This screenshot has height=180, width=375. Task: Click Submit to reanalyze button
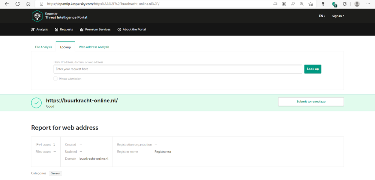(311, 102)
